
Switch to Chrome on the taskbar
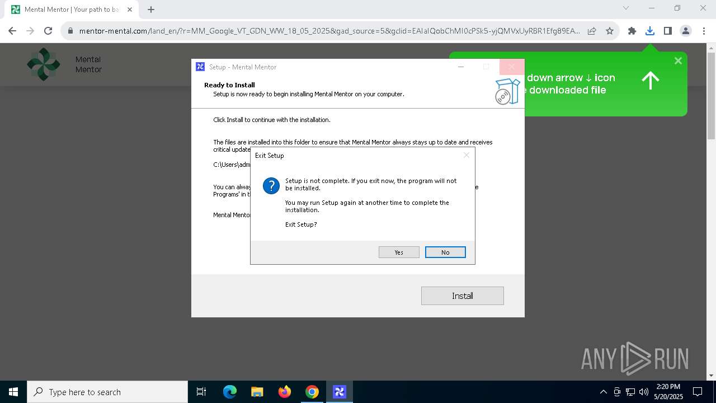point(312,392)
